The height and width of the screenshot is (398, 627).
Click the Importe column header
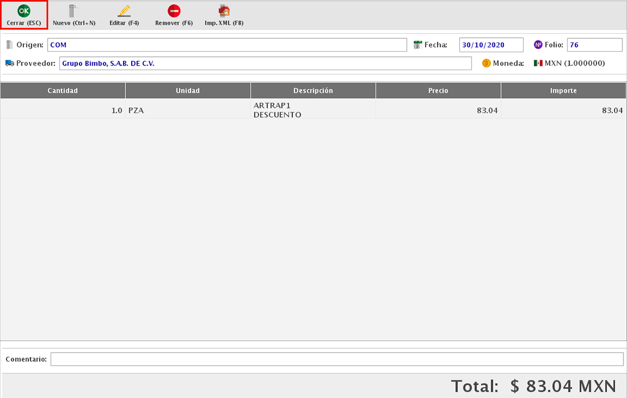(x=563, y=91)
